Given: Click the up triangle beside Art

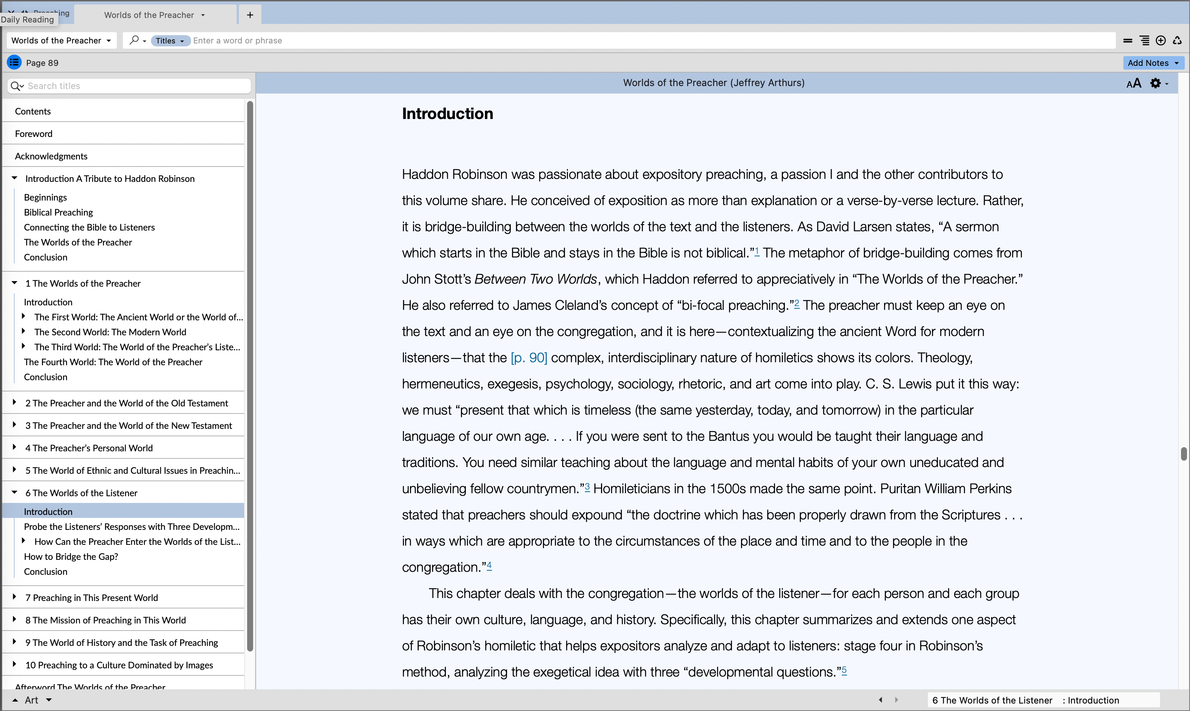Looking at the screenshot, I should (15, 700).
